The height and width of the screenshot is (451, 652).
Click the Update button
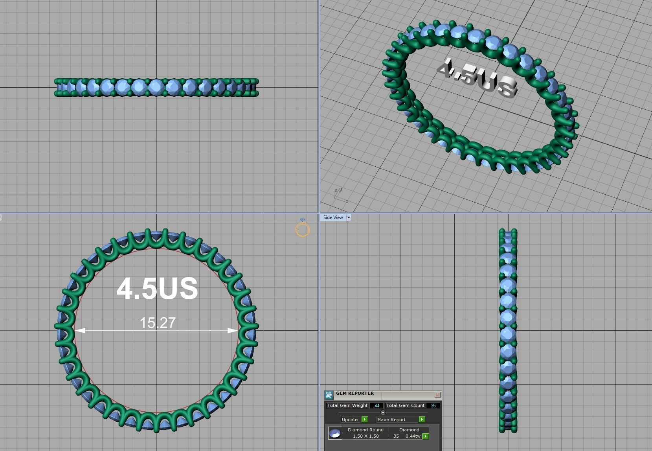pyautogui.click(x=351, y=420)
